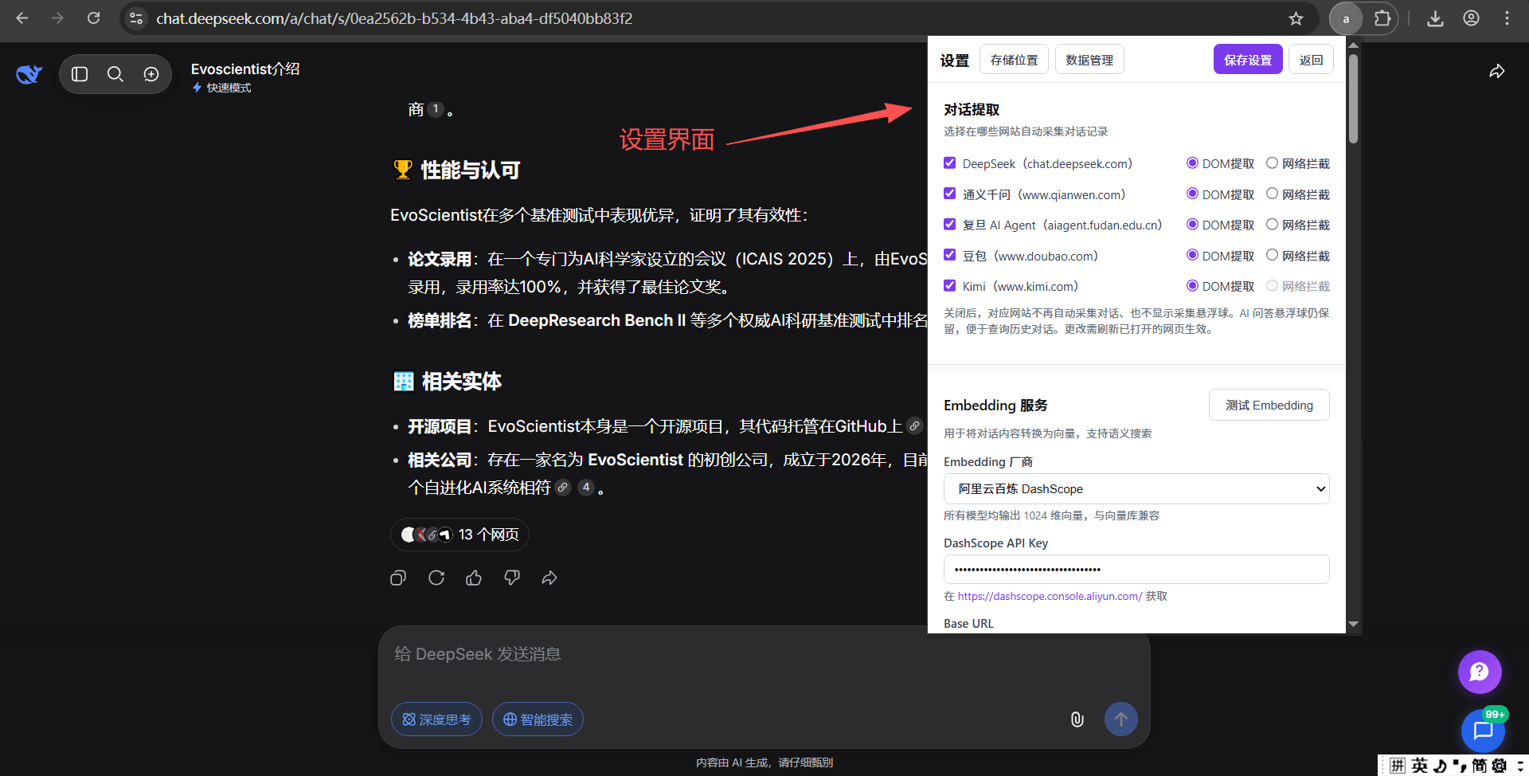This screenshot has height=776, width=1529.
Task: Regenerate the answer with the refresh icon
Action: coord(436,578)
